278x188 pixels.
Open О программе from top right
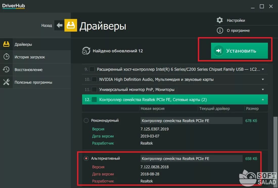(x=238, y=31)
